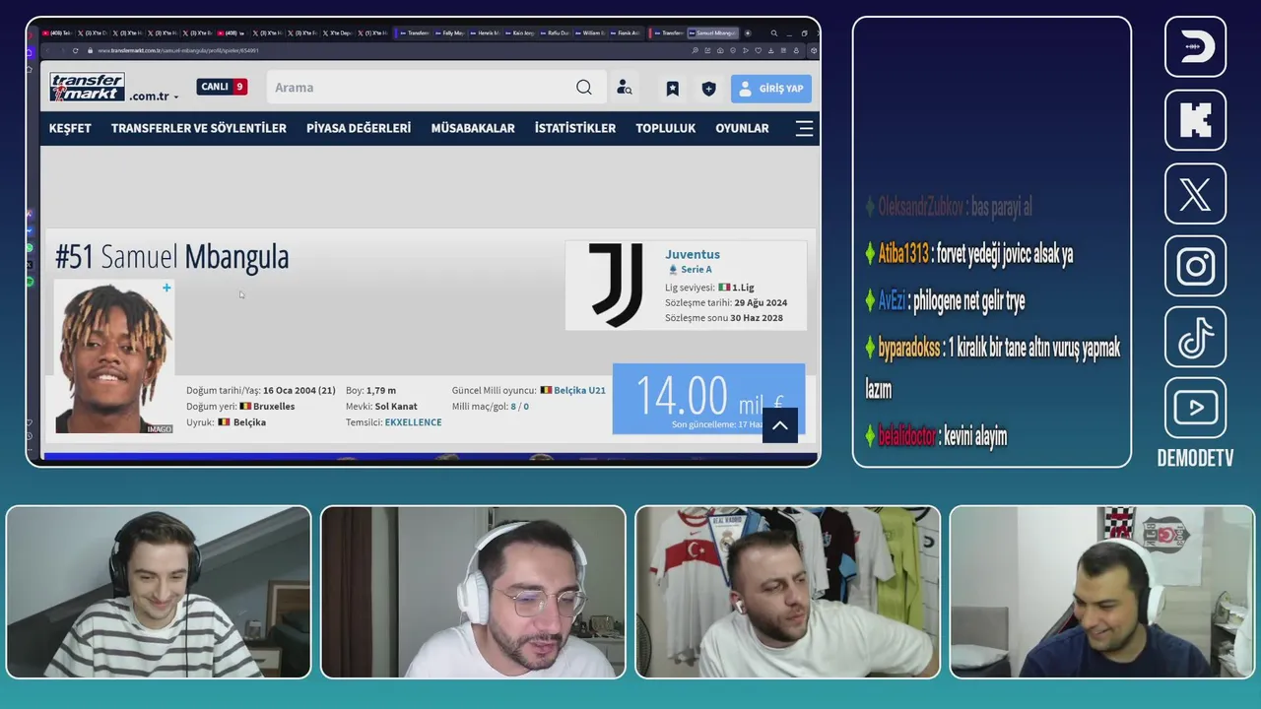The image size is (1261, 709).
Task: Click the webcam of streamer in striped sweater
Action: pos(159,592)
